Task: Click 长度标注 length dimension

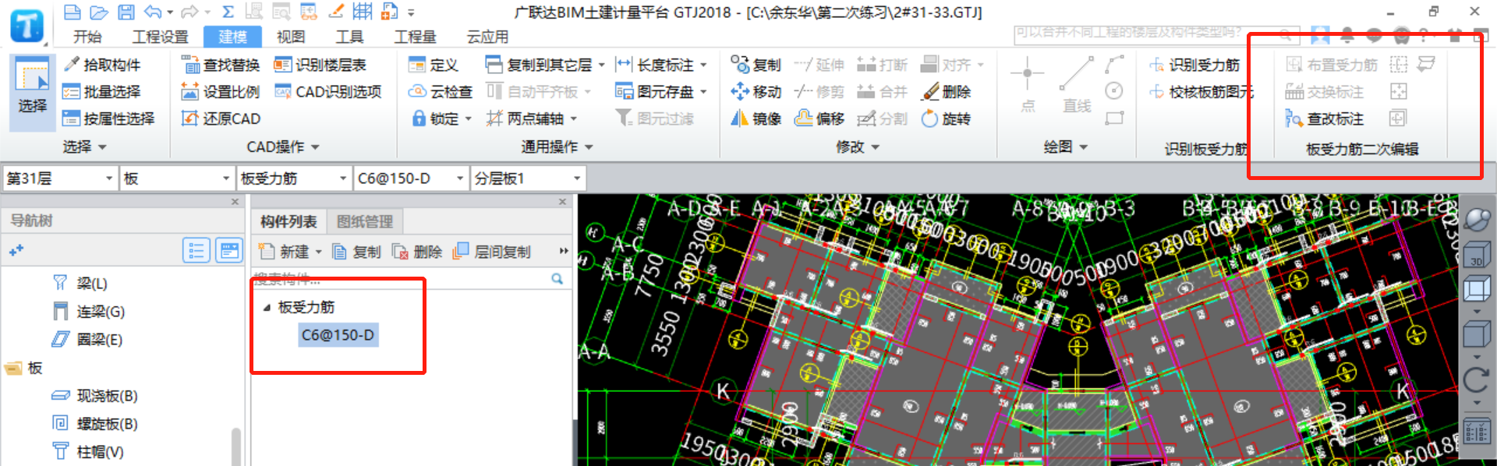Action: [661, 65]
